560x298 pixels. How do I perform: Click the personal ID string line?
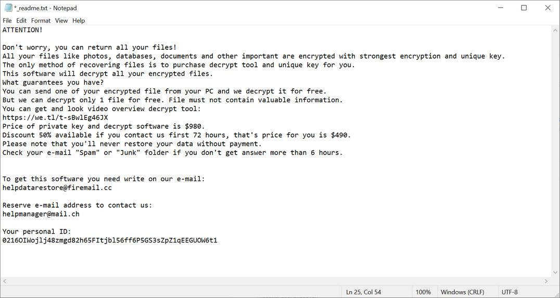[109, 240]
